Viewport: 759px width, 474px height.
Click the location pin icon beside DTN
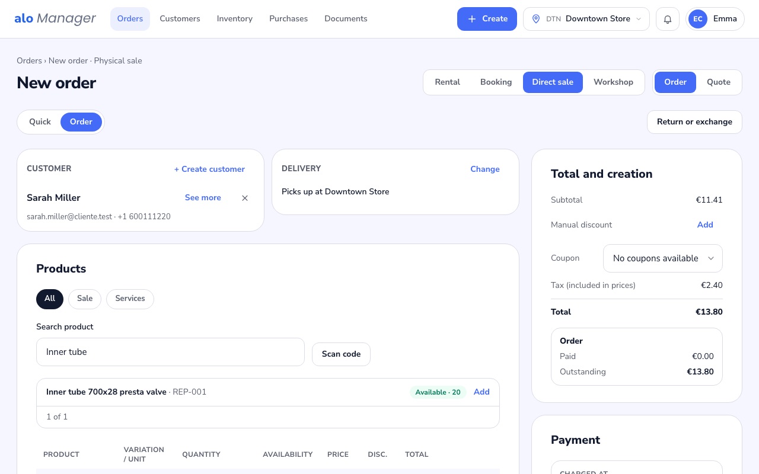(x=536, y=19)
